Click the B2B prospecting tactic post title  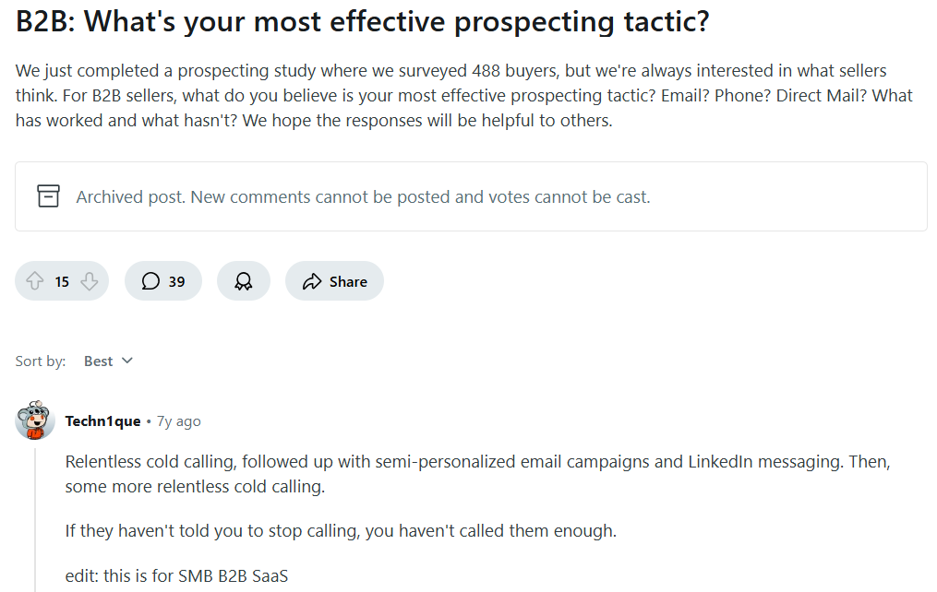coord(362,21)
